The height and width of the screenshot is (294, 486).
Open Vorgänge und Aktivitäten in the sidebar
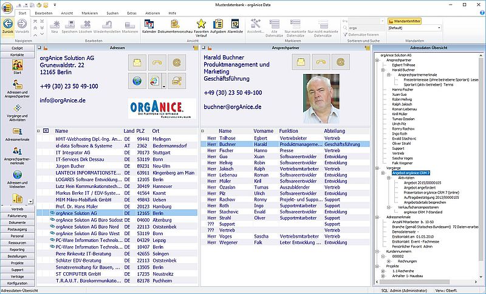coord(18,113)
